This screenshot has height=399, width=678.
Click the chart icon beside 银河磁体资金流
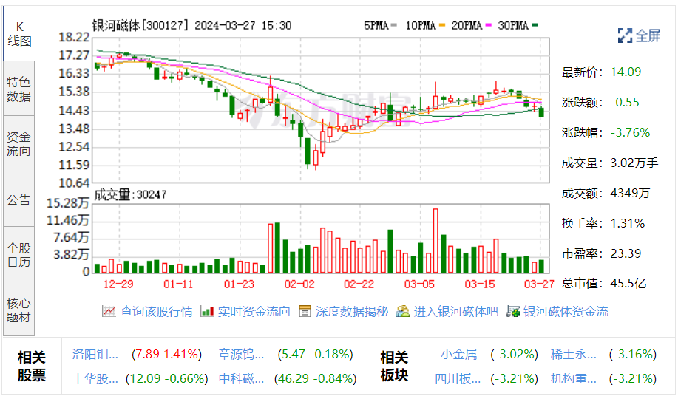(x=513, y=311)
